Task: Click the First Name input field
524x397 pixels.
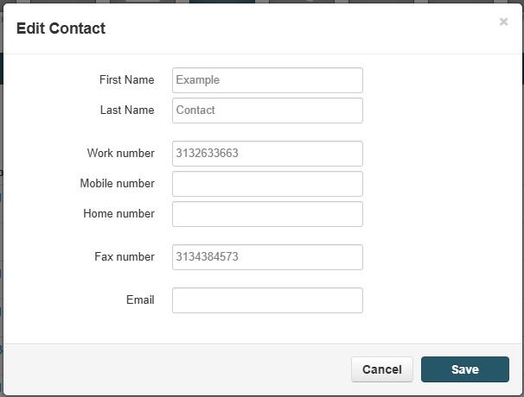Action: [x=267, y=80]
